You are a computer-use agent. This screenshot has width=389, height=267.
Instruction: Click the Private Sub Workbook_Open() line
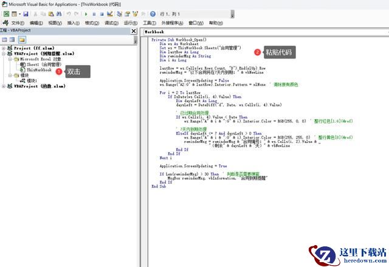click(x=179, y=40)
